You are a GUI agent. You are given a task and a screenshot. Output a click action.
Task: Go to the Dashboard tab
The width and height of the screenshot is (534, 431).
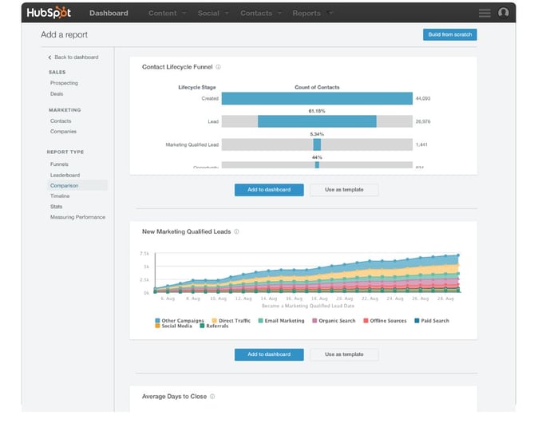[108, 14]
